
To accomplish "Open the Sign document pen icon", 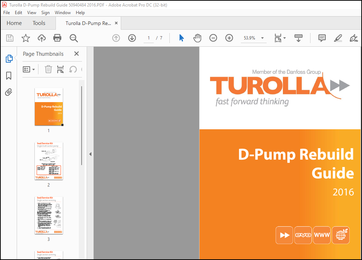I will (x=353, y=38).
